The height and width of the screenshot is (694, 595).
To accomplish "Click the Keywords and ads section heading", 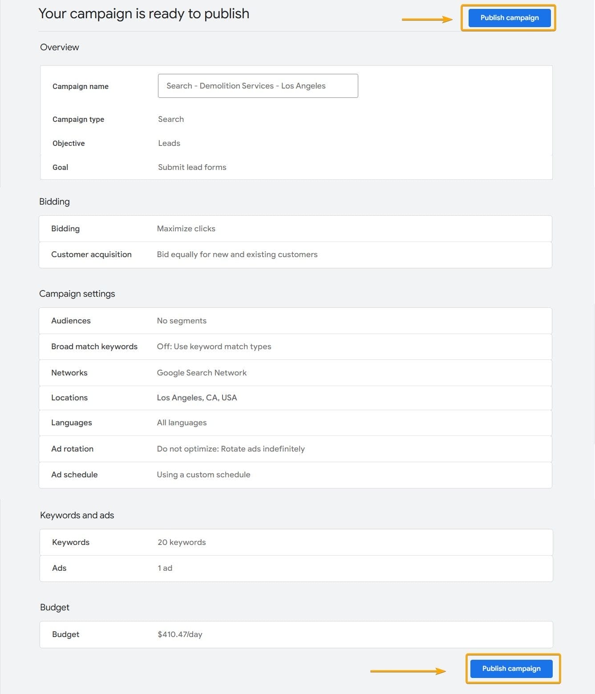I will click(x=77, y=515).
